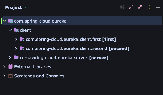Select the com.spring-cloud.eureka row text
Viewport: 163px width, 95px height.
coord(40,21)
